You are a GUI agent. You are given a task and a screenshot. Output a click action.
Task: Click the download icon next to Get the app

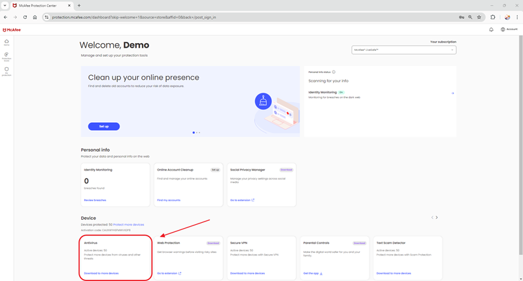tap(321, 273)
